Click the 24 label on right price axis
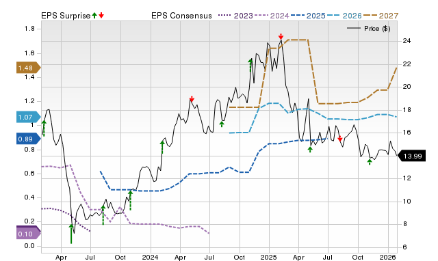This screenshot has height=261, width=438. click(407, 41)
